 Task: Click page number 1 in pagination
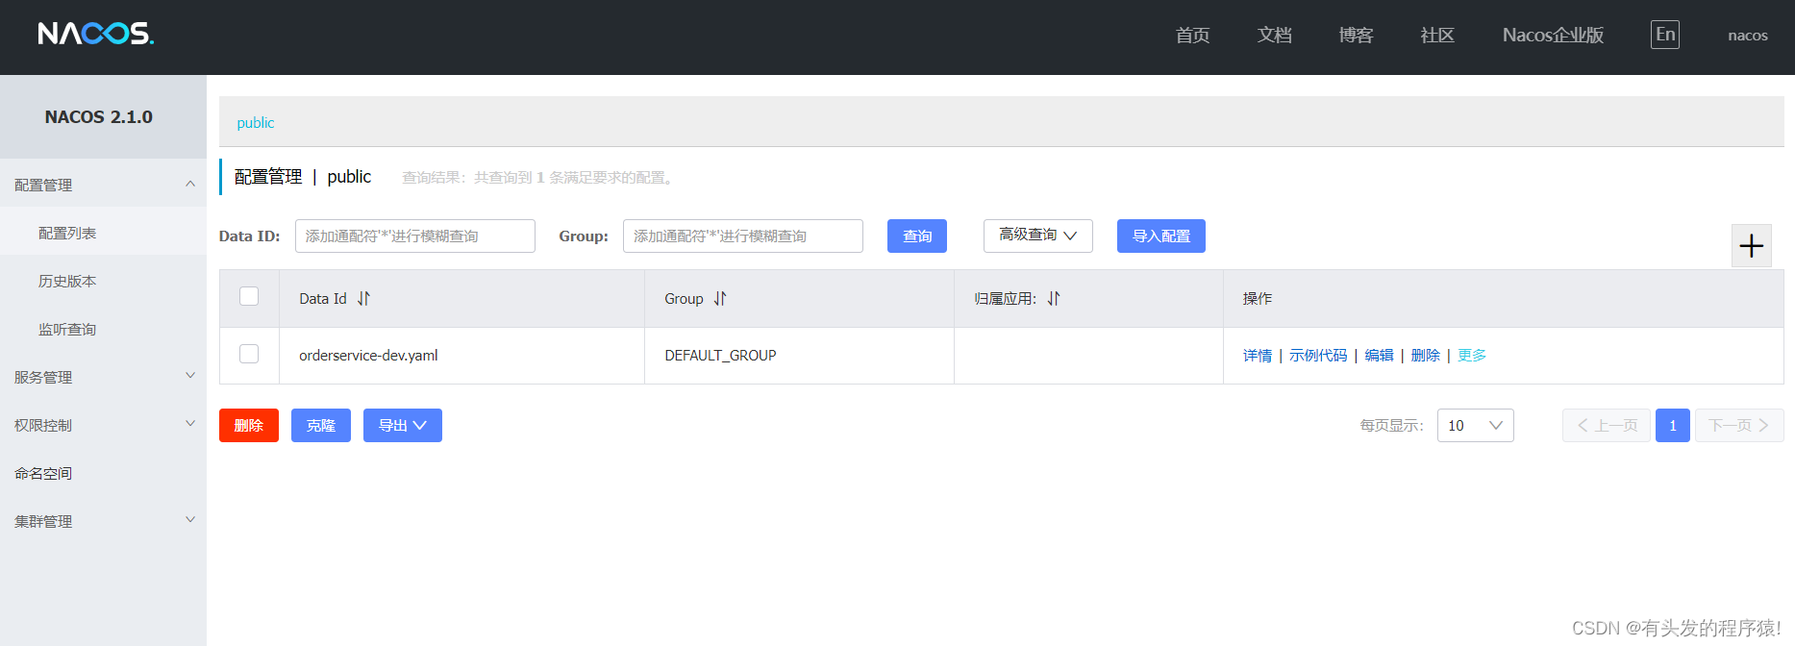[1672, 426]
